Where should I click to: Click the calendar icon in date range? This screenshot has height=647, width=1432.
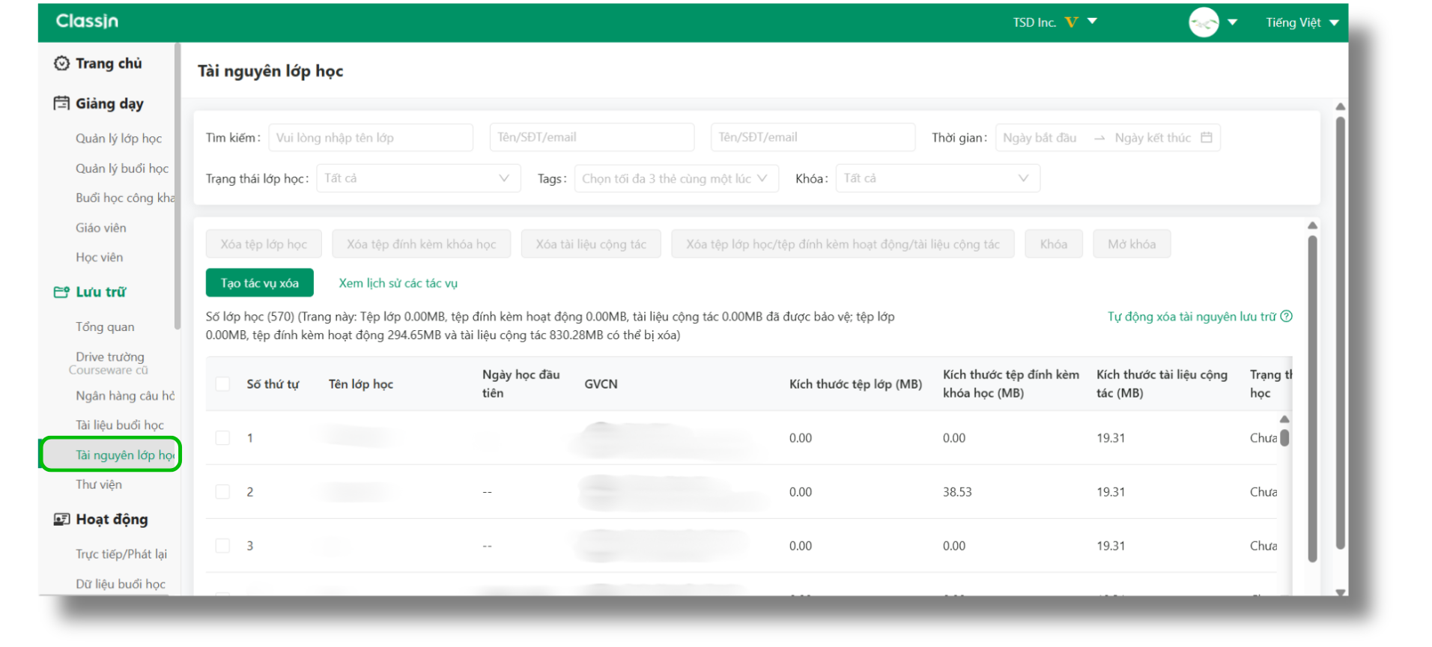click(x=1206, y=138)
